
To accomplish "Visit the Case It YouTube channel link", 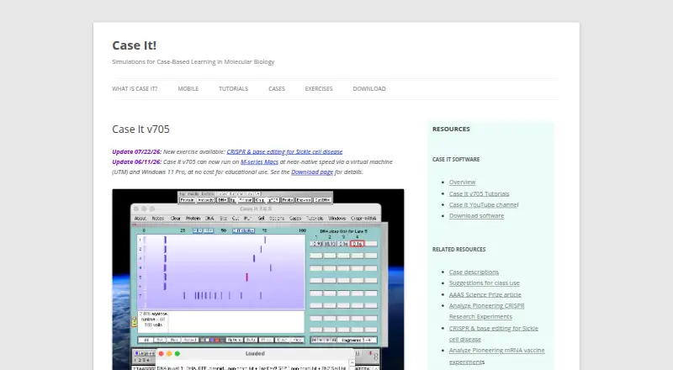I will pos(484,204).
